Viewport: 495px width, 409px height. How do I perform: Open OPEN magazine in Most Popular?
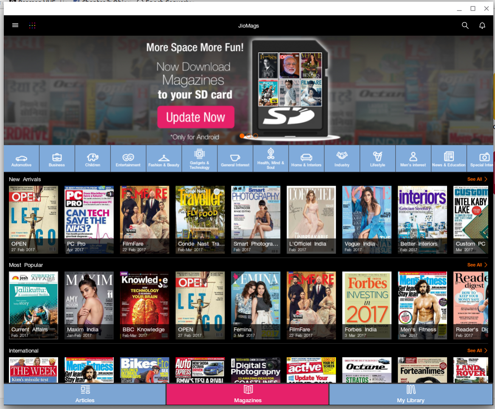point(200,305)
